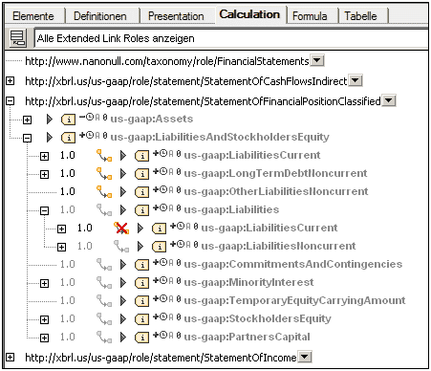Viewport: 431px width, 371px height.
Task: Select us-gaap:StockholdersEquity element name
Action: click(x=258, y=318)
